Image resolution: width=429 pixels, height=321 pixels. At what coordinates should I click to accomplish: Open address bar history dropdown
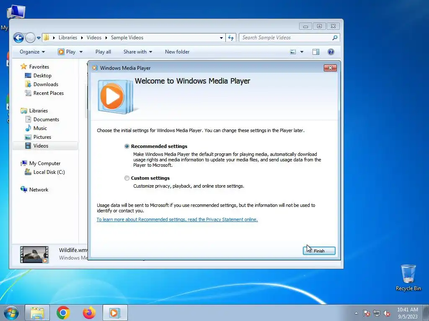tap(221, 38)
